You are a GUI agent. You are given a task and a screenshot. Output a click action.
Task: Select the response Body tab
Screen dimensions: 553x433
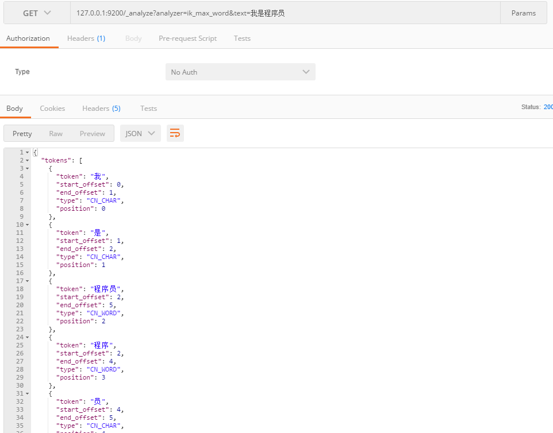14,109
